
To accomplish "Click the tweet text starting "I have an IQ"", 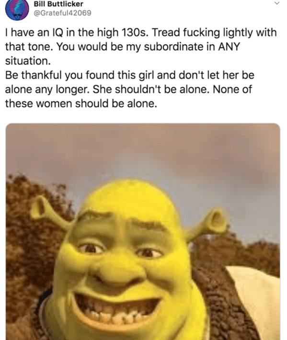I will tap(141, 68).
